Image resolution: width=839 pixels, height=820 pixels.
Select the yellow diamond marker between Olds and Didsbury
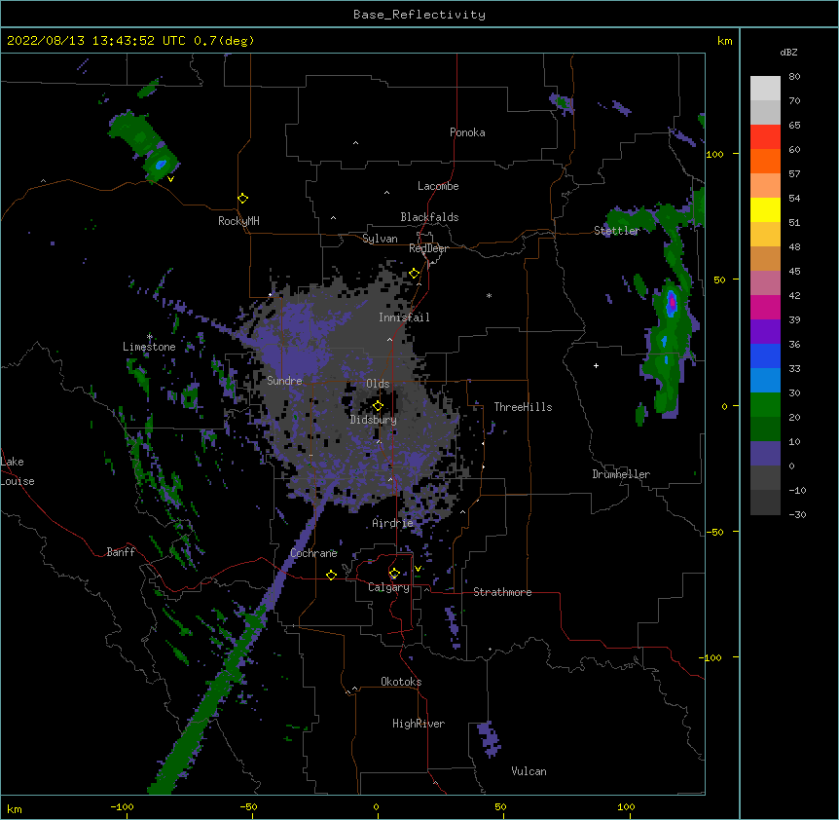coord(378,406)
